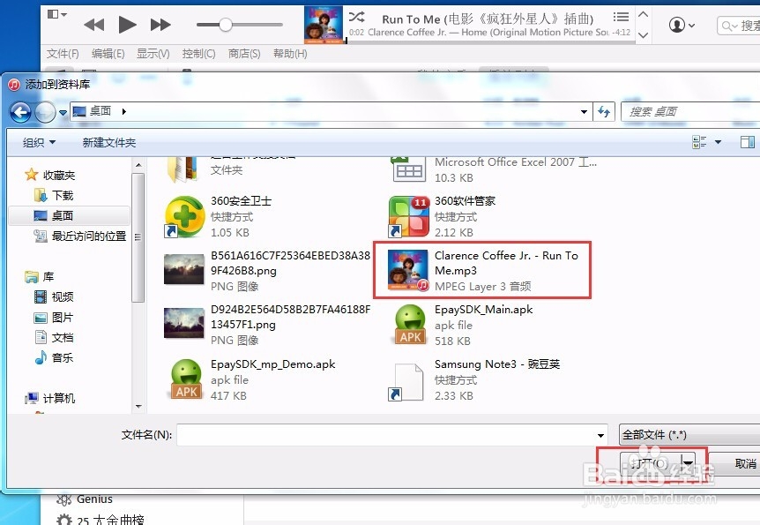760x525 pixels.
Task: Click the 文件名(N) input field
Action: (386, 435)
